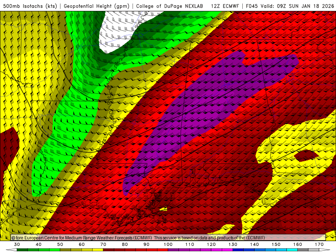336x252 pixels.
Task: Select the 30 kts label on the colorbar
Action: tap(17, 244)
